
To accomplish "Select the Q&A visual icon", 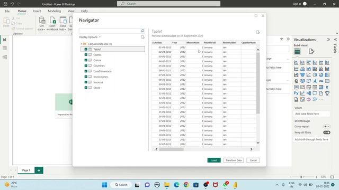I will [315, 93].
